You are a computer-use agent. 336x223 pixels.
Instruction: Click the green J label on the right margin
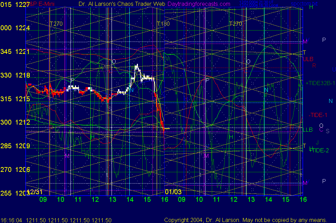[x=318, y=142]
